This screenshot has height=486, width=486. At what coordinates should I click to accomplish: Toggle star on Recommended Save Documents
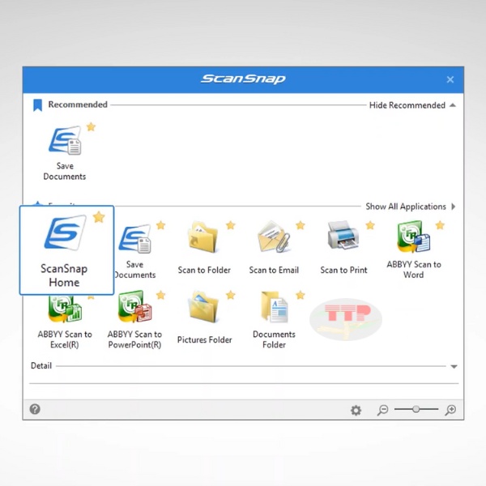tap(91, 127)
